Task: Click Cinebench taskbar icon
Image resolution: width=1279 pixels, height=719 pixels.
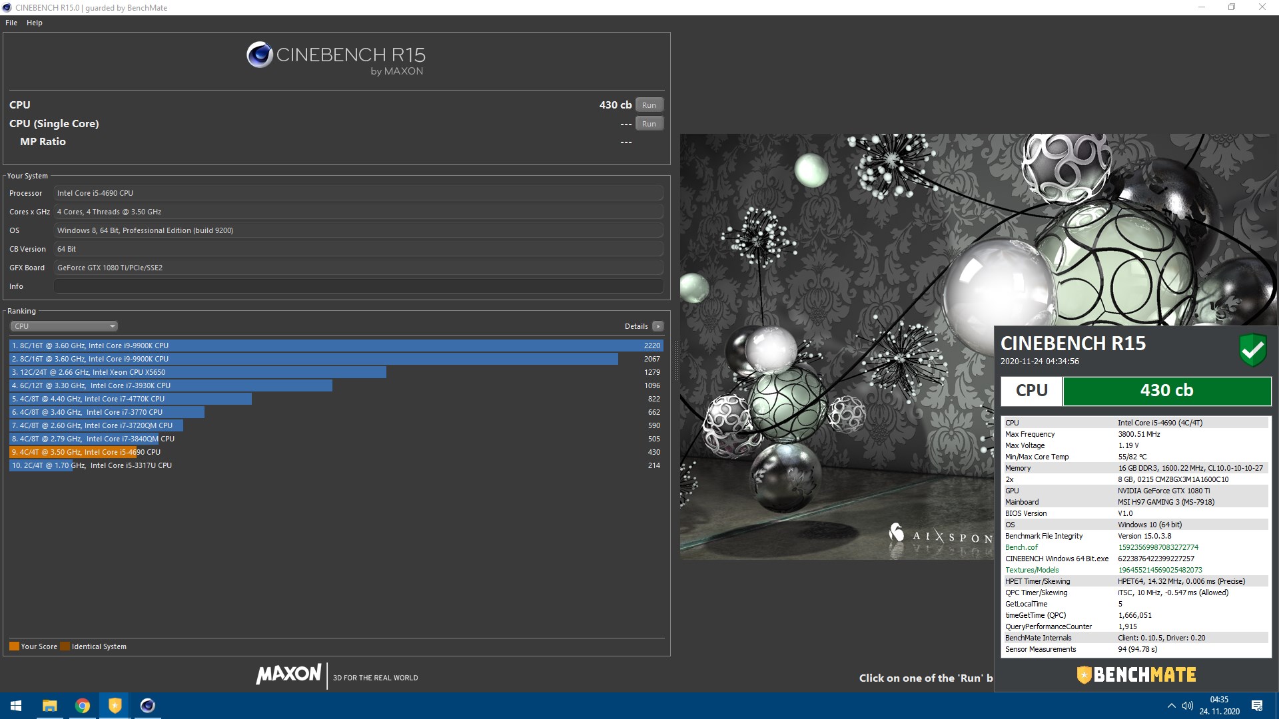Action: click(148, 706)
